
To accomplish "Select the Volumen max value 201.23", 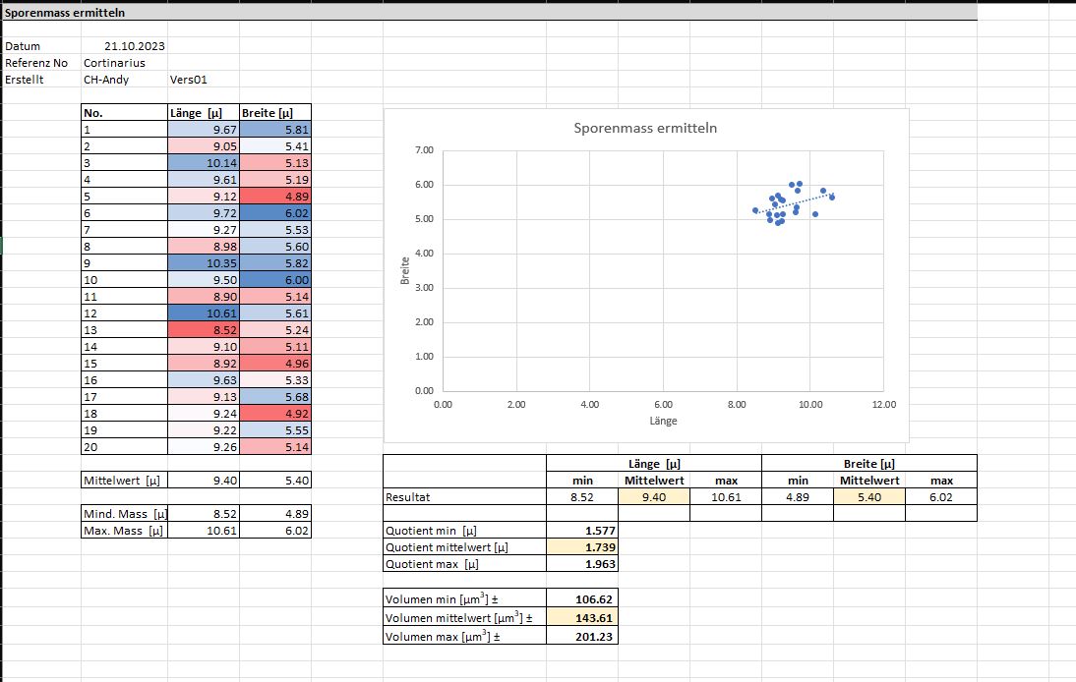I will [581, 637].
